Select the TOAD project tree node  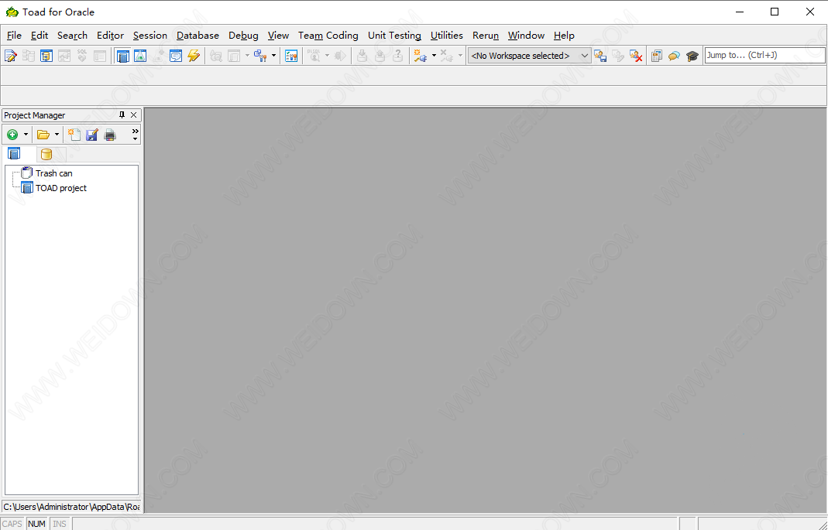coord(60,188)
